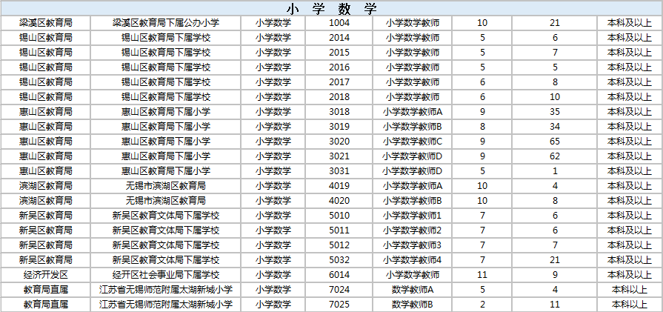Click position code 4019 cell

[x=339, y=186]
